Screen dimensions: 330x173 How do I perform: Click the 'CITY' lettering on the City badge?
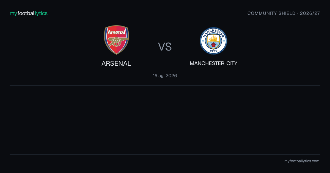click(x=213, y=51)
